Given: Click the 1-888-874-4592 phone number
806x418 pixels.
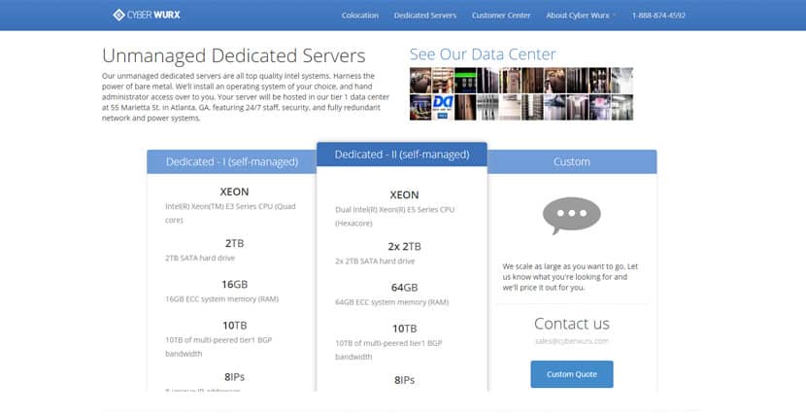Looking at the screenshot, I should click(658, 16).
